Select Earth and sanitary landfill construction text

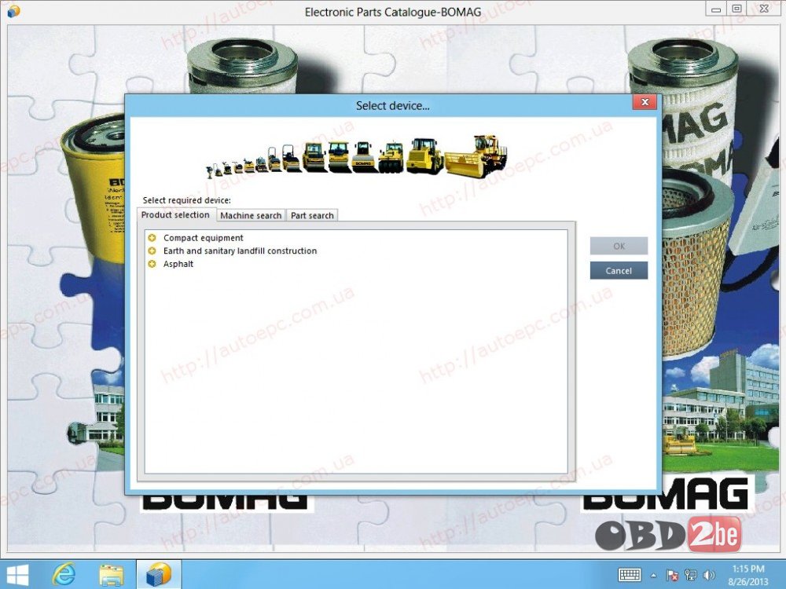(240, 251)
